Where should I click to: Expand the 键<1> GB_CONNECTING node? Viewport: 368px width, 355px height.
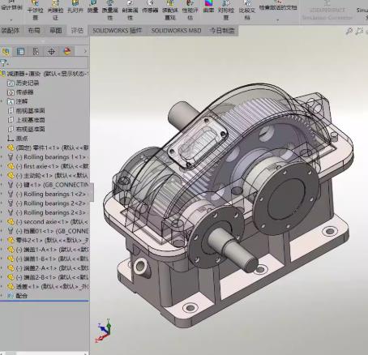click(x=2, y=185)
